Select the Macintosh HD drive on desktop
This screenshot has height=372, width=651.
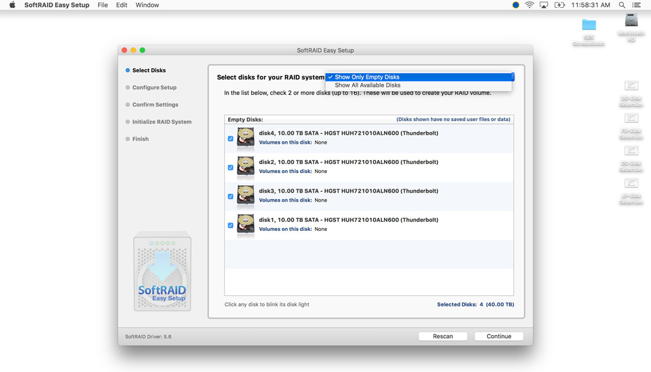pos(631,27)
